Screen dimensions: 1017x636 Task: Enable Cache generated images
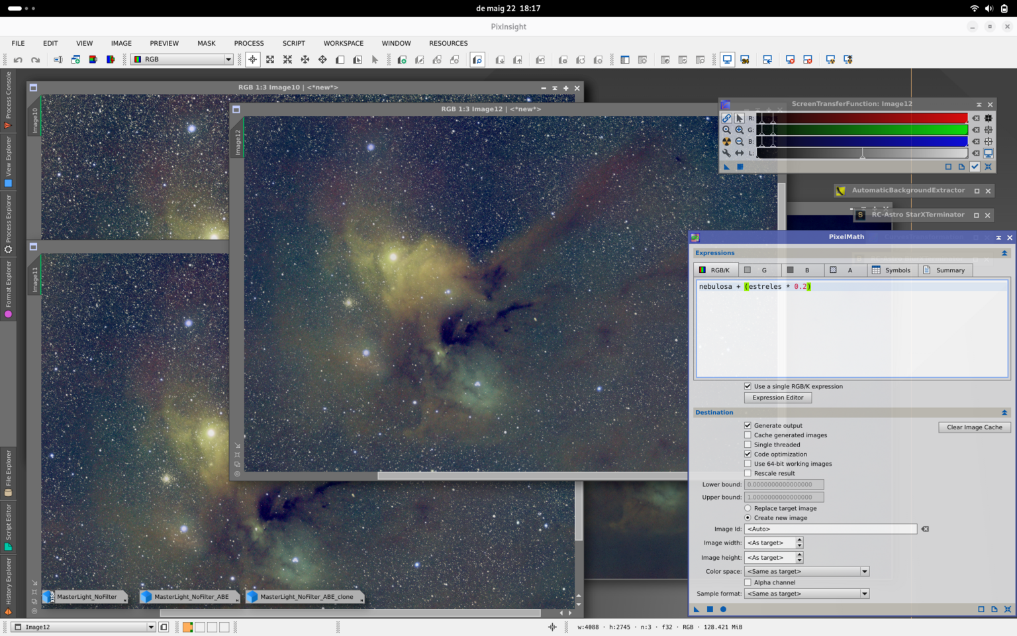point(748,435)
